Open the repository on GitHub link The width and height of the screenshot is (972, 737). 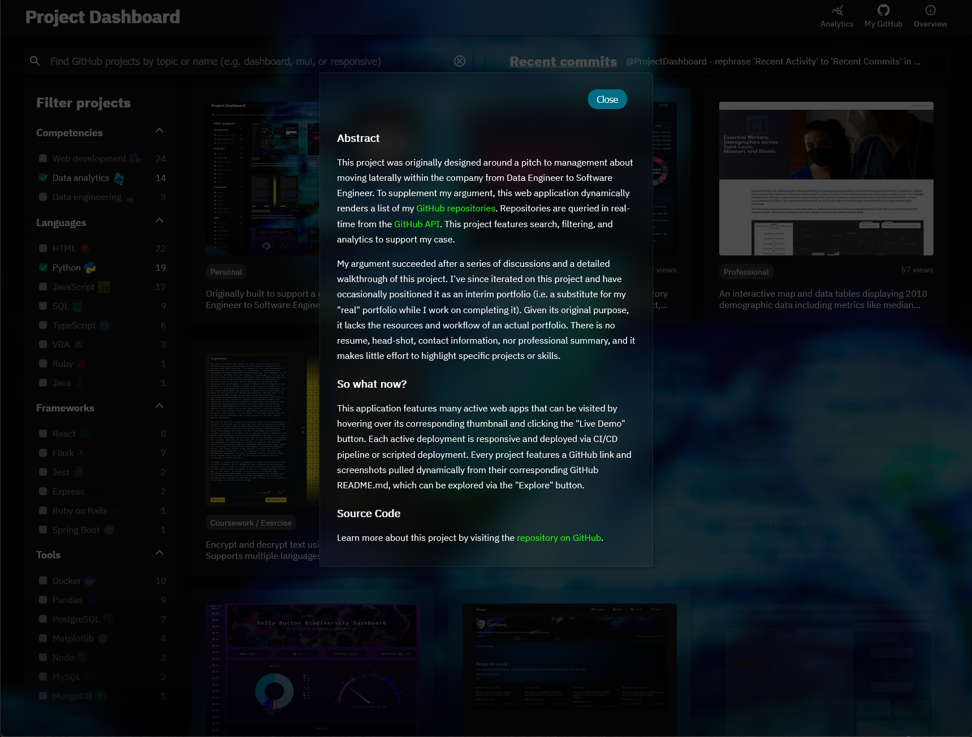[559, 538]
